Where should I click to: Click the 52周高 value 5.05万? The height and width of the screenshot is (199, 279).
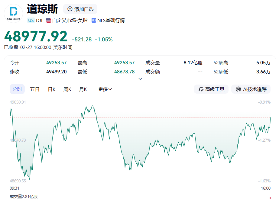(263, 63)
